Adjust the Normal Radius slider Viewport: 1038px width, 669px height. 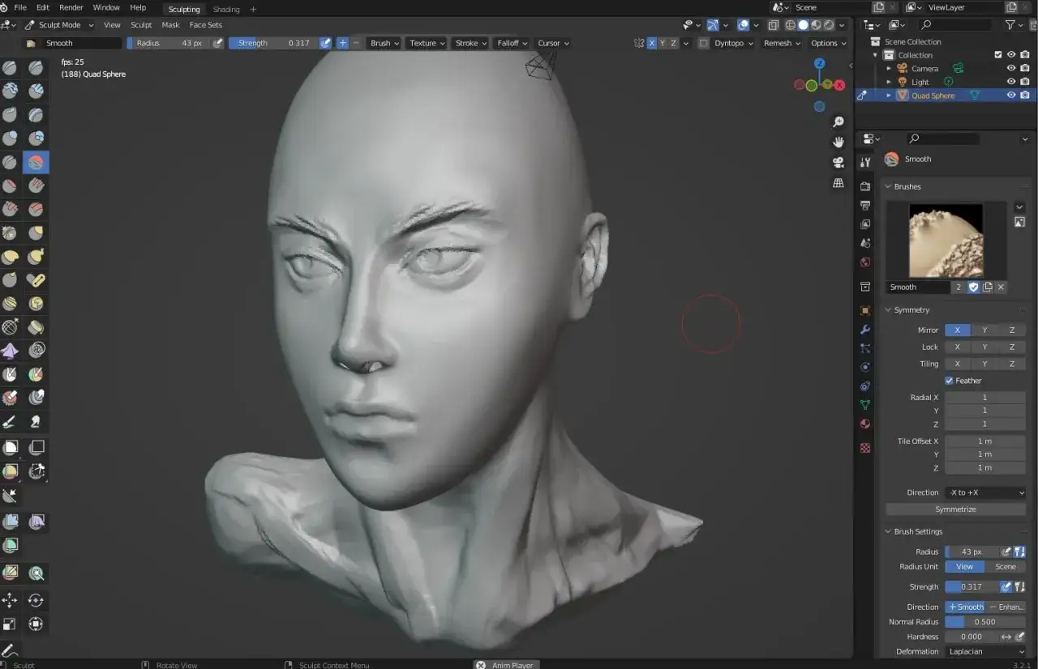985,622
